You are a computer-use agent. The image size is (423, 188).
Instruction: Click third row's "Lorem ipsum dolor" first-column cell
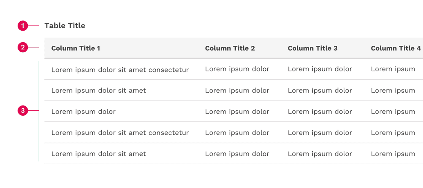coord(83,112)
